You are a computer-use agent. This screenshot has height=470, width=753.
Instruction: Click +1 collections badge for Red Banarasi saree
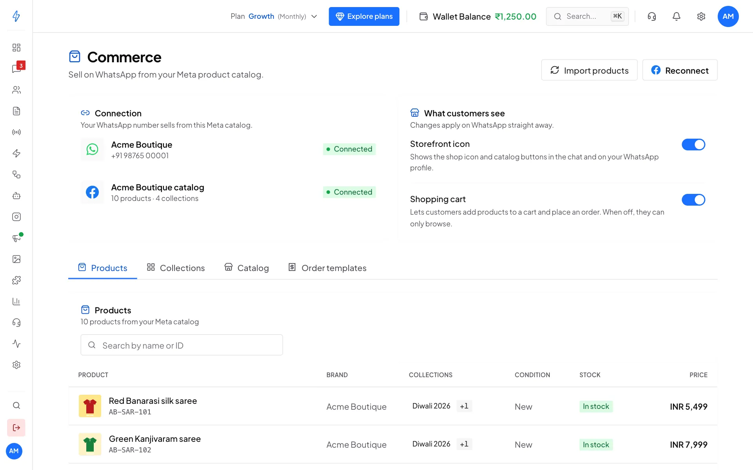(x=464, y=406)
